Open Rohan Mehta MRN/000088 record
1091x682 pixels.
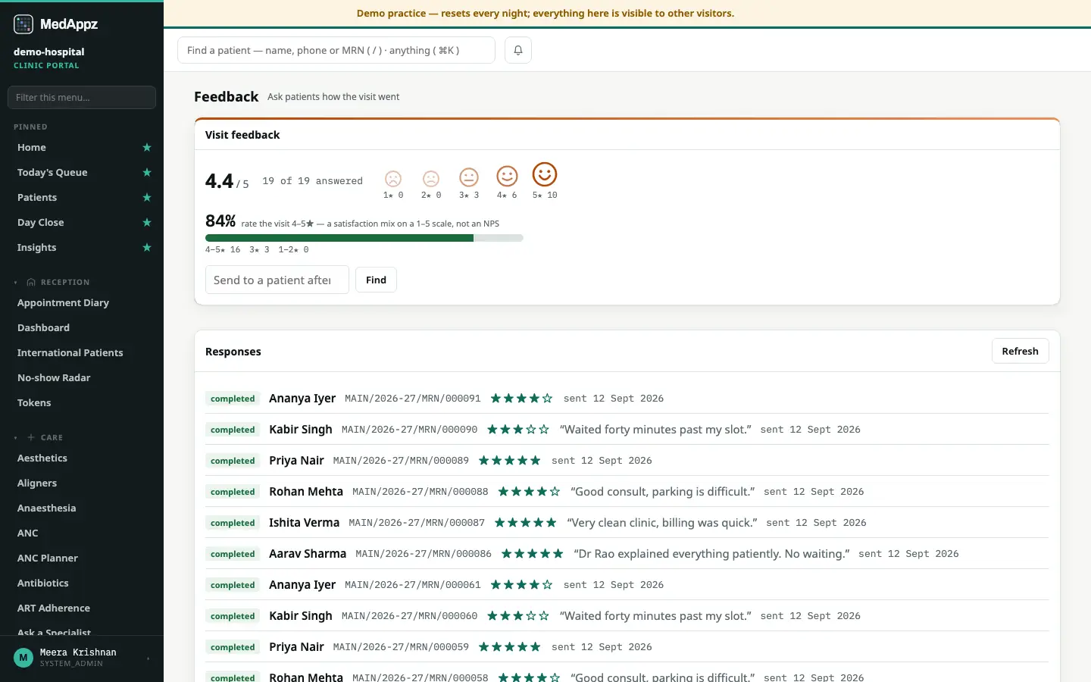306,492
